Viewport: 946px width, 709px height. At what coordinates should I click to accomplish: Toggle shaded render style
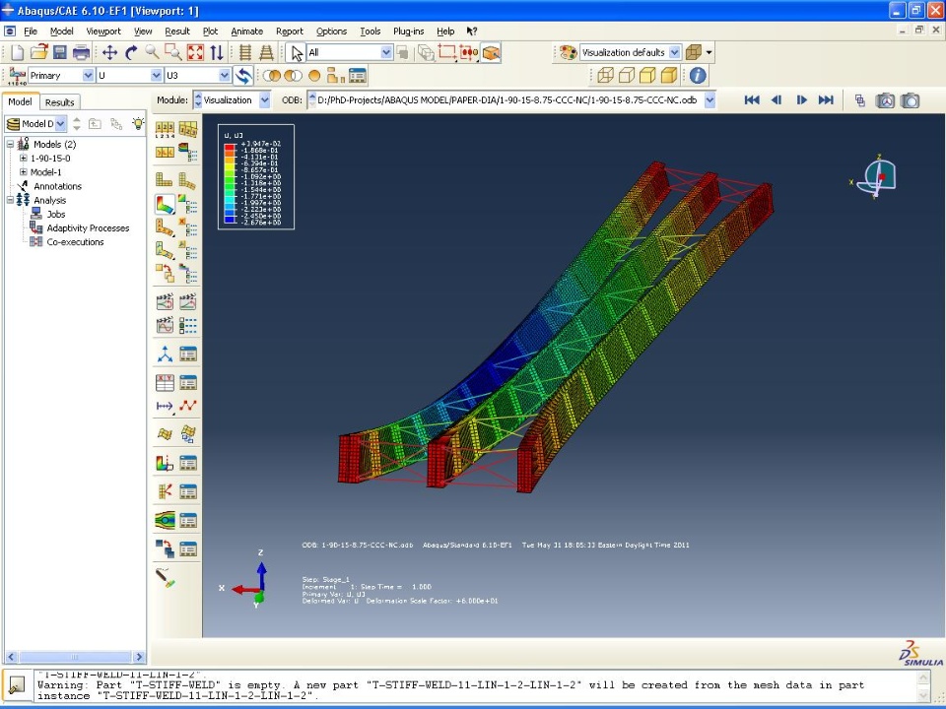click(669, 76)
